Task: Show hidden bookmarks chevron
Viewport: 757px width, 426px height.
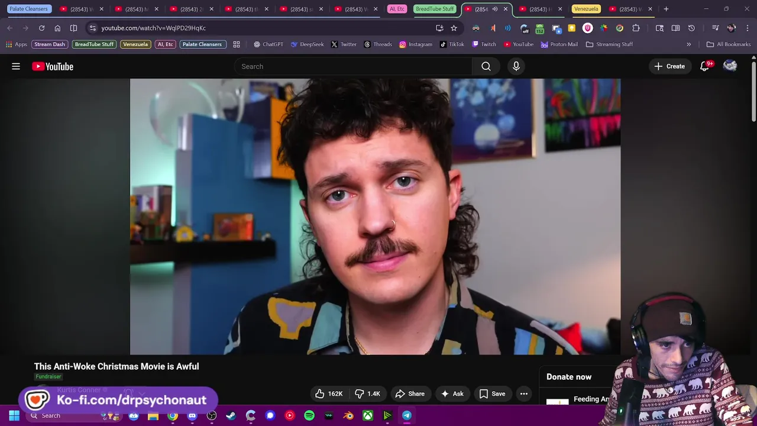Action: point(688,44)
